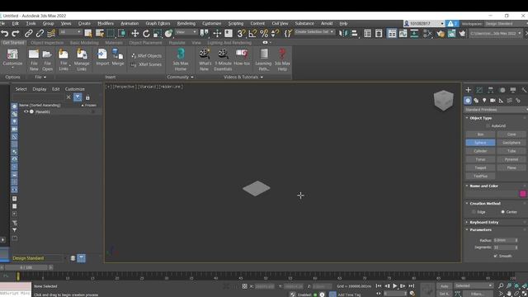Select the Edge creation method radio

tap(474, 212)
